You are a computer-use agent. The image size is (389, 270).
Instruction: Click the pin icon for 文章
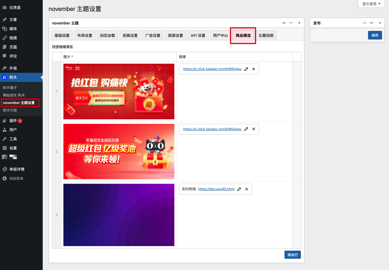tap(5, 20)
